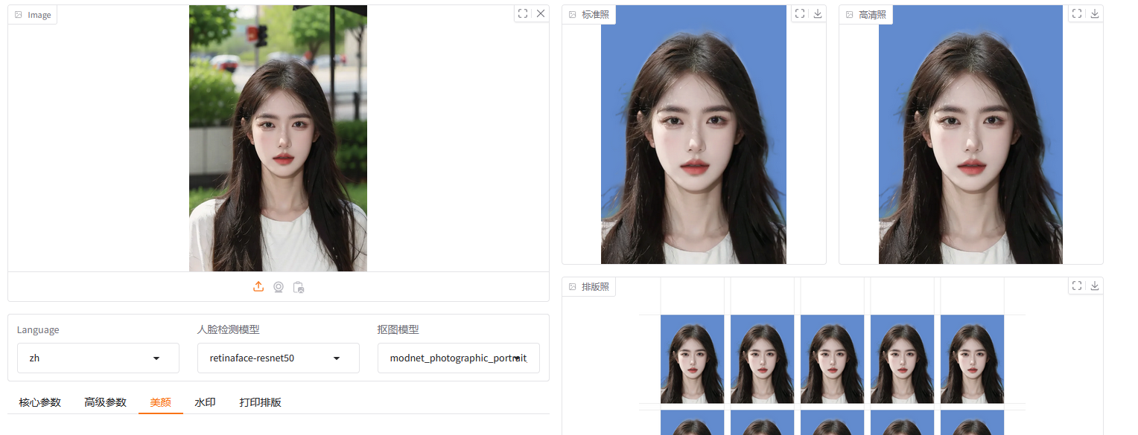This screenshot has width=1138, height=435.
Task: Click the 标准照 blue-background portrait preview
Action: pos(693,135)
